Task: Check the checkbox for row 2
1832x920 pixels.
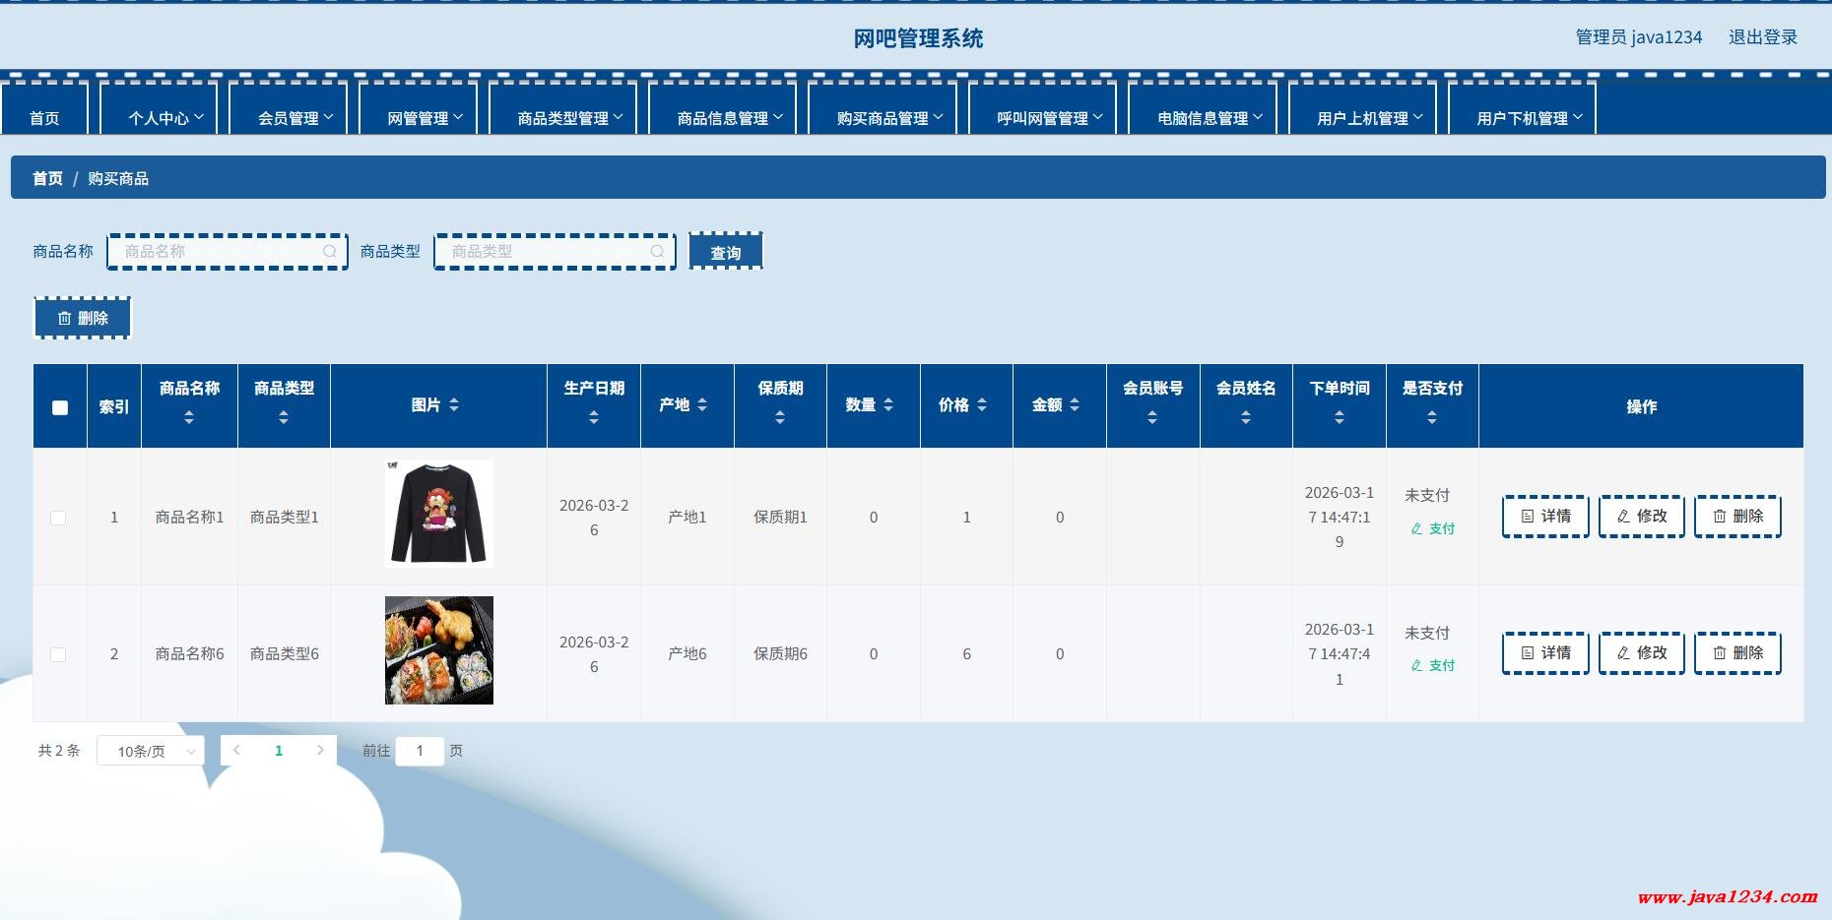Action: pyautogui.click(x=58, y=654)
